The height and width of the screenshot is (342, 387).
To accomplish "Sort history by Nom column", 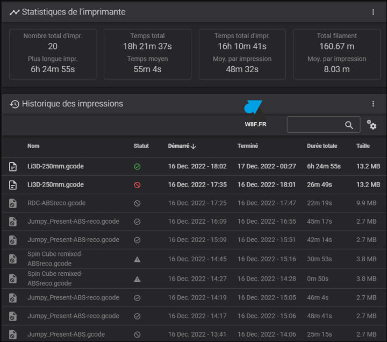I will pyautogui.click(x=33, y=146).
